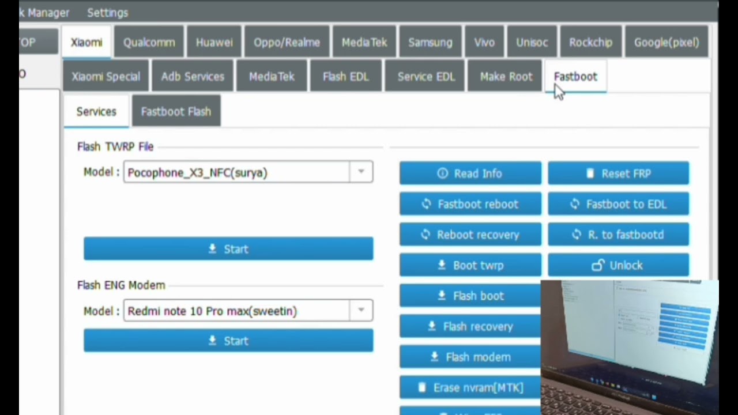Switch to the Vivo tab
Screen dimensions: 738x415
(x=484, y=43)
